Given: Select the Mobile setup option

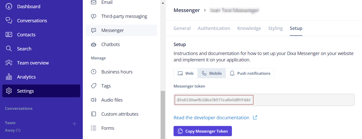Looking at the screenshot, I should (x=212, y=73).
